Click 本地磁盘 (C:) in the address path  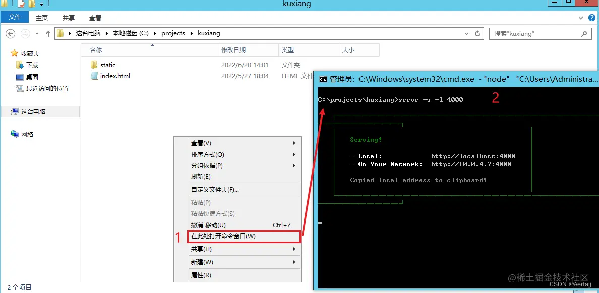[131, 33]
